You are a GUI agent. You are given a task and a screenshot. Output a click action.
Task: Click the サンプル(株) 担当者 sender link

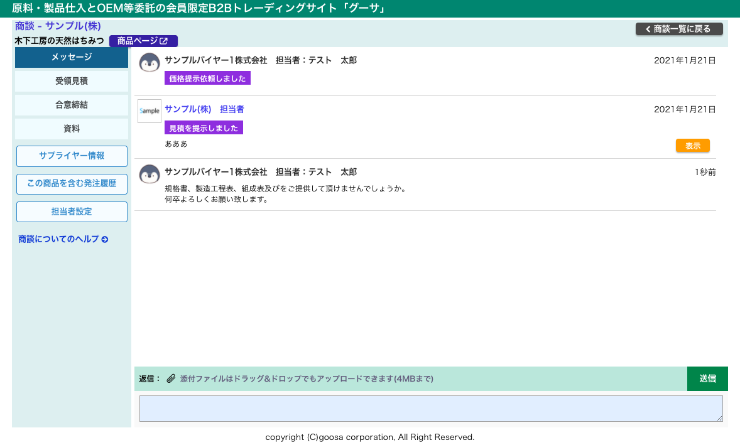204,109
